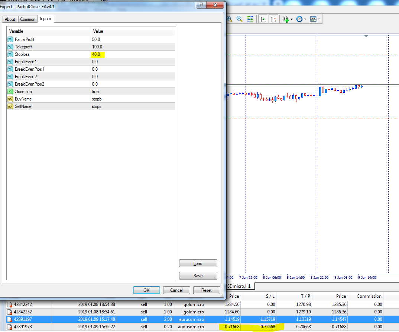Edit the Takeprofit value 100.0

[133, 47]
